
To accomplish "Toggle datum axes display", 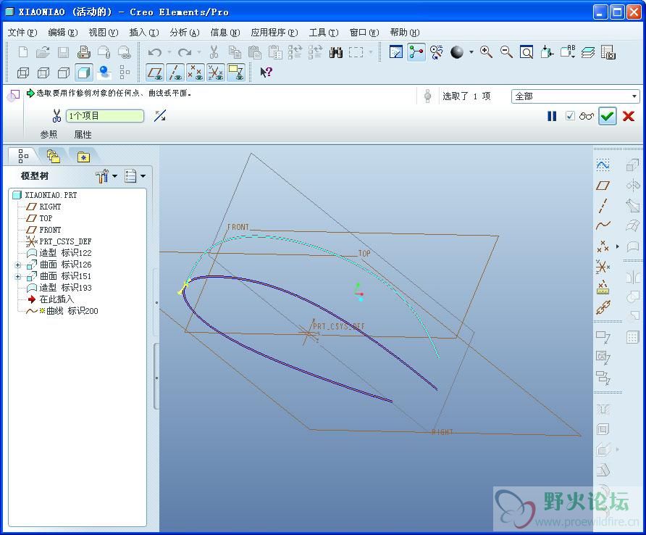I will pyautogui.click(x=175, y=72).
